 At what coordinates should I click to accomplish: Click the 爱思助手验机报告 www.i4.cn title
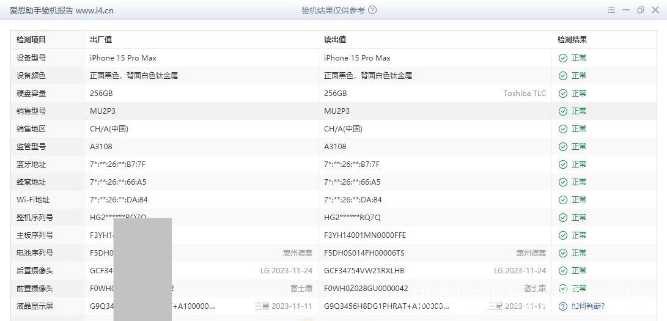tap(62, 10)
